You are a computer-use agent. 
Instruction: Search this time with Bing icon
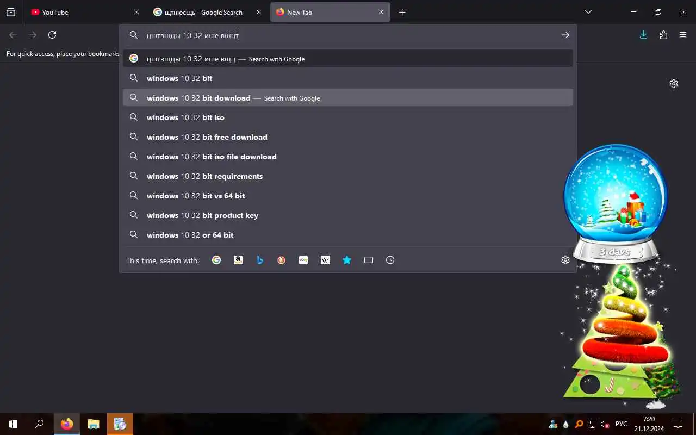(260, 260)
